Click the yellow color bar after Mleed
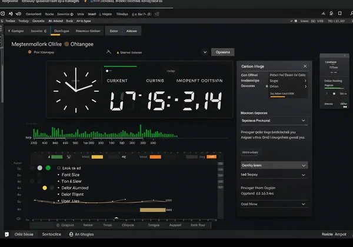The image size is (353, 247). 97,157
